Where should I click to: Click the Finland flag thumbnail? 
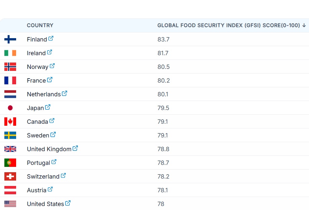10,39
